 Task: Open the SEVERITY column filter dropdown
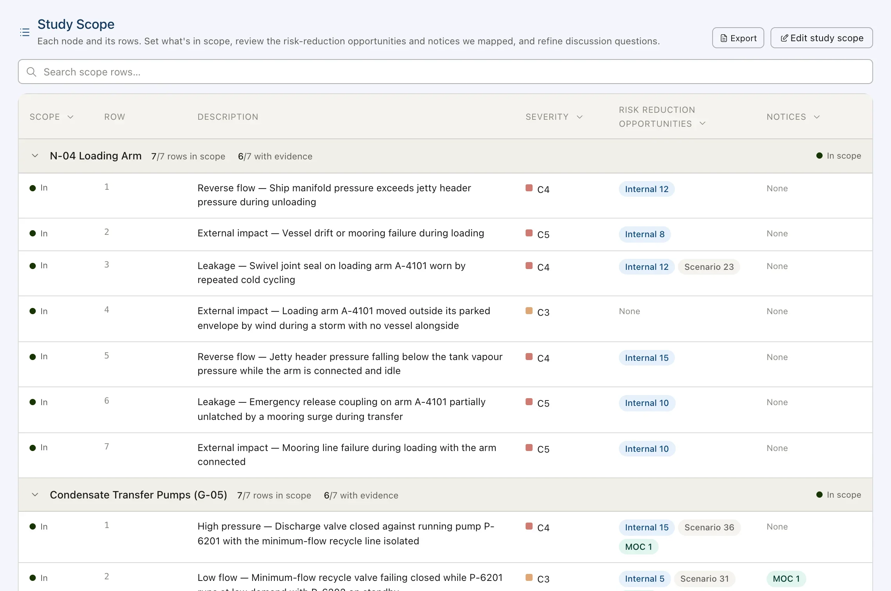tap(580, 117)
